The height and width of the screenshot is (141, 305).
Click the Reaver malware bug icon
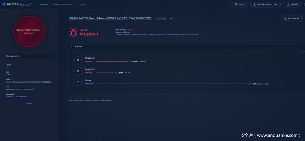[78, 71]
